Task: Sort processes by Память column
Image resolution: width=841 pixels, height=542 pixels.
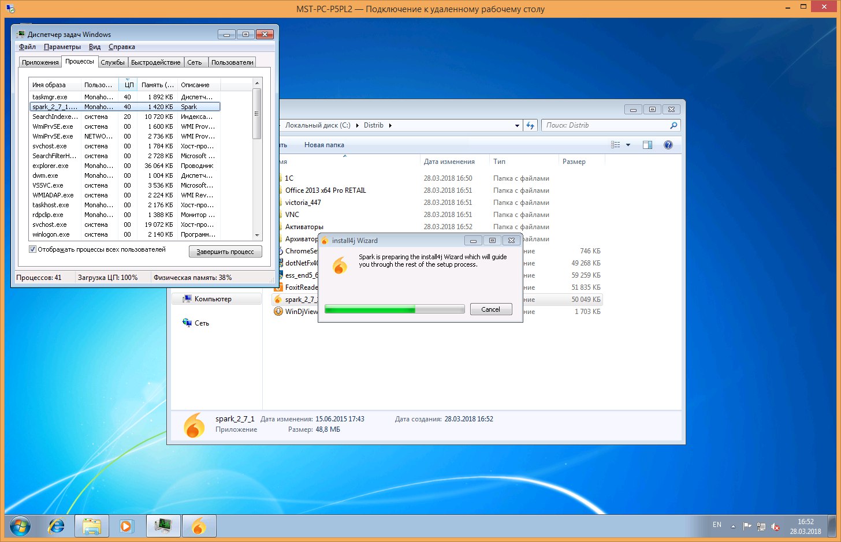Action: point(157,85)
